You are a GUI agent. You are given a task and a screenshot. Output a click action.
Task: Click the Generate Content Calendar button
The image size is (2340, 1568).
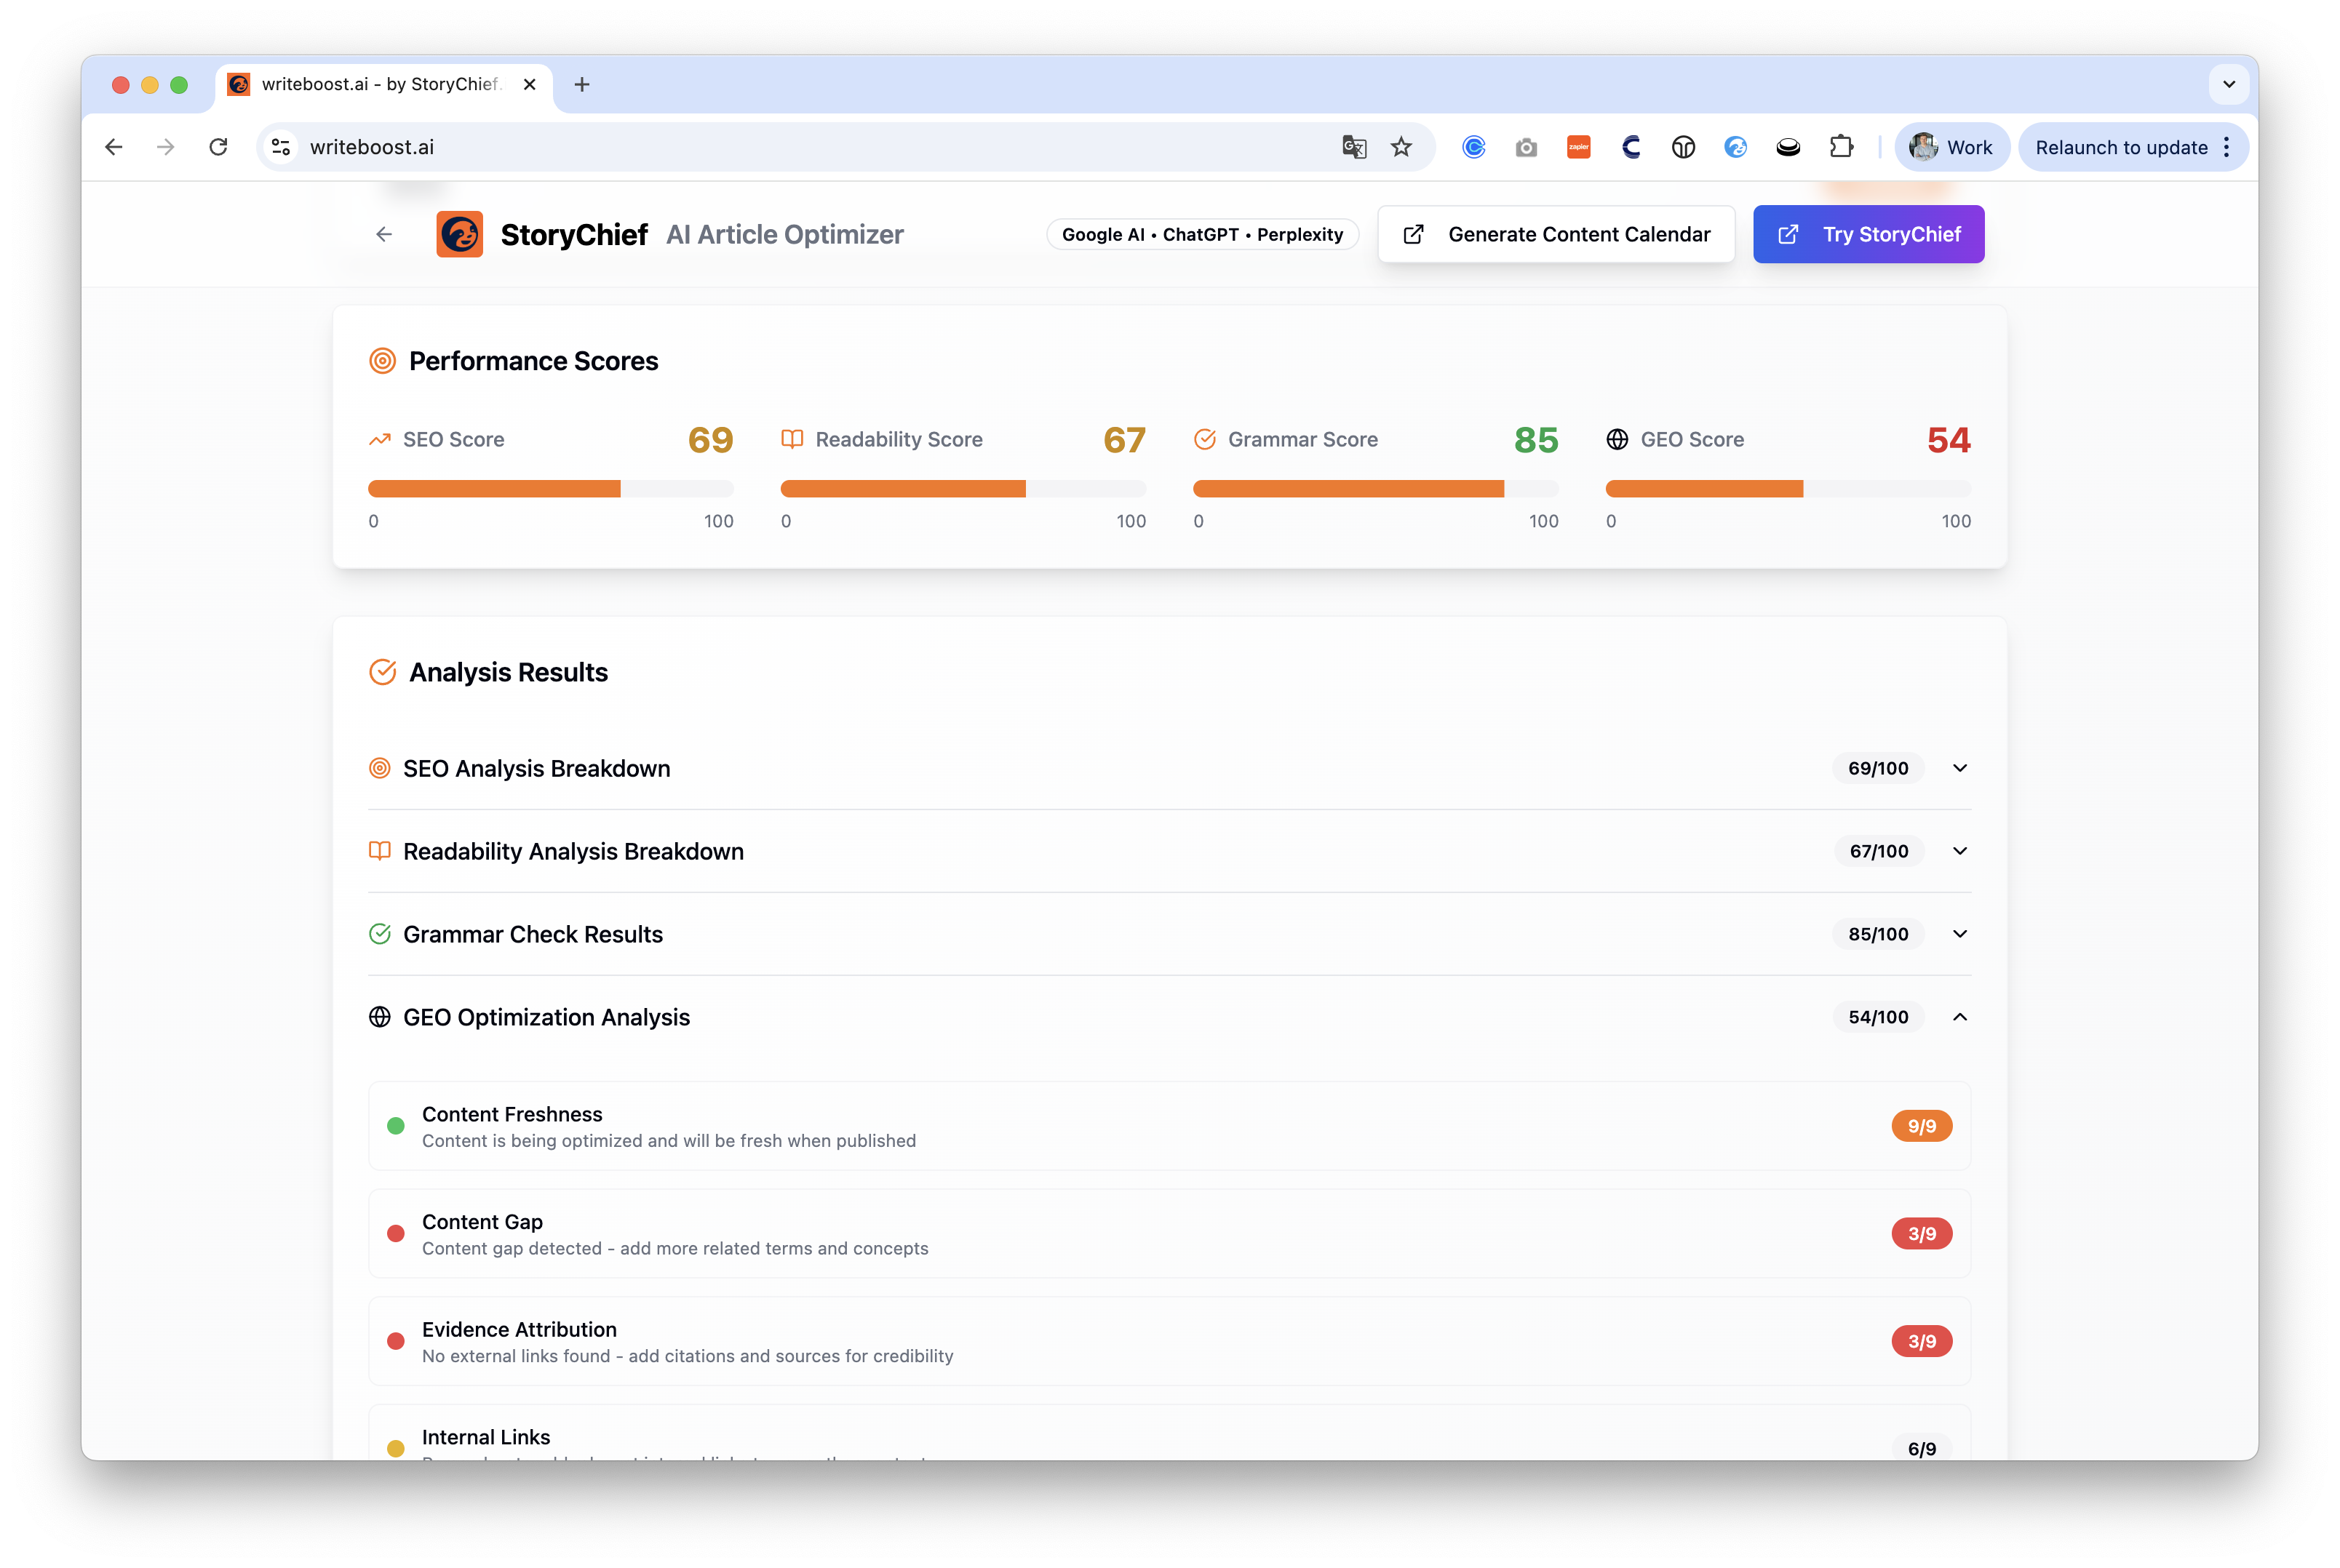[1556, 234]
